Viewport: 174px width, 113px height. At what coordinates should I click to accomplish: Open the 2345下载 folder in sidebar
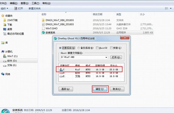point(11,20)
